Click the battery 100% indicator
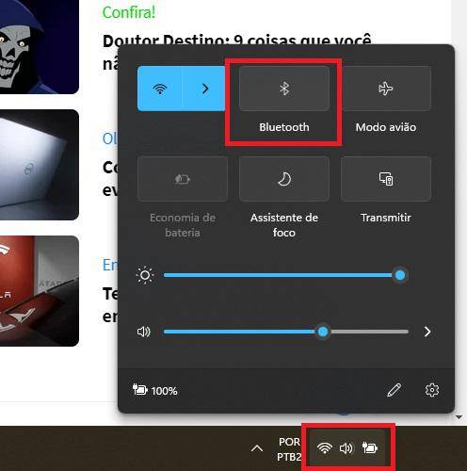The image size is (467, 471). coord(155,390)
